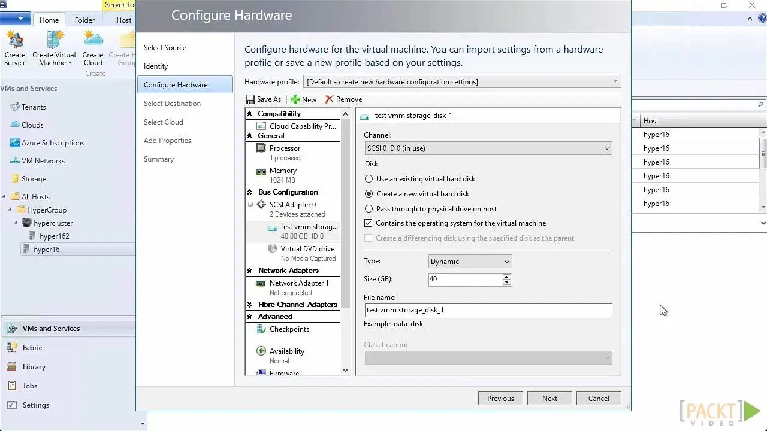Open the Channel SCSI dropdown
Image resolution: width=767 pixels, height=431 pixels.
488,148
